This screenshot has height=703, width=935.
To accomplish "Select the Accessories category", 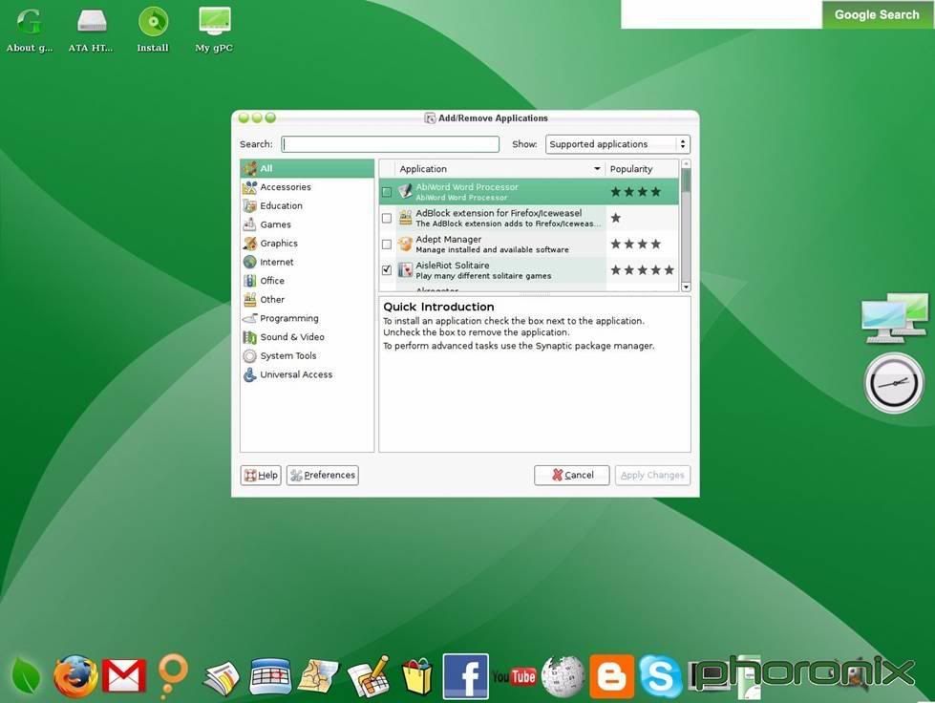I will (308, 187).
